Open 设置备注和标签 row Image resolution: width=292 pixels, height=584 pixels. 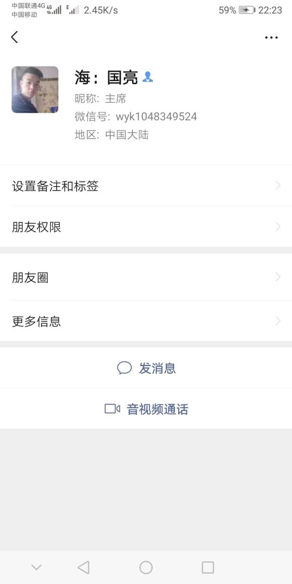point(146,185)
